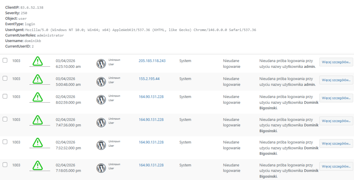Viewport: 354px width, 180px height.
Task: Click the timestamp 03/04/2026 5:00:48.000 am
Action: tap(68, 82)
